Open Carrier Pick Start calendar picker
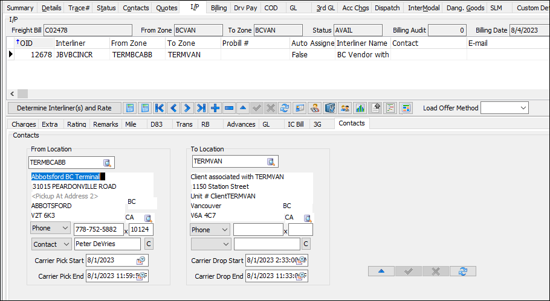Viewport: 550px width, 301px height. (141, 261)
